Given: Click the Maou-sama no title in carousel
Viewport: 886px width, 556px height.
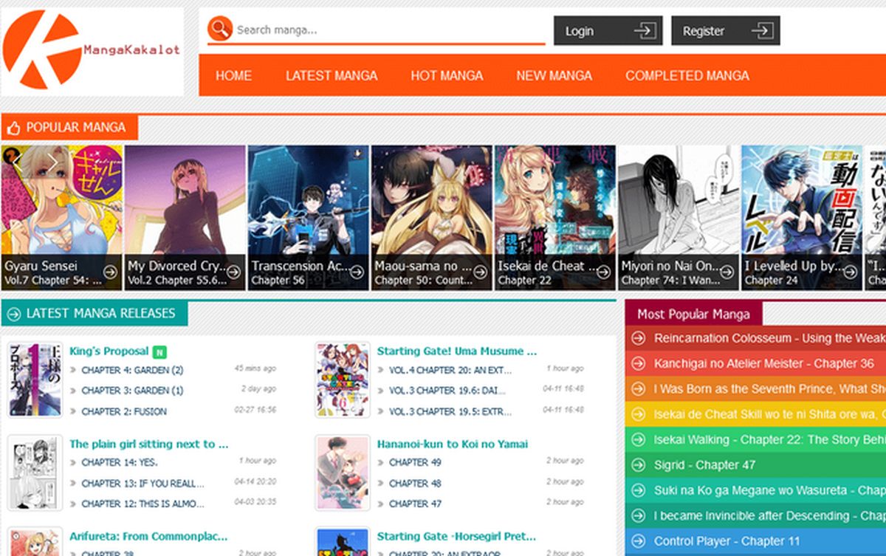Looking at the screenshot, I should (423, 266).
